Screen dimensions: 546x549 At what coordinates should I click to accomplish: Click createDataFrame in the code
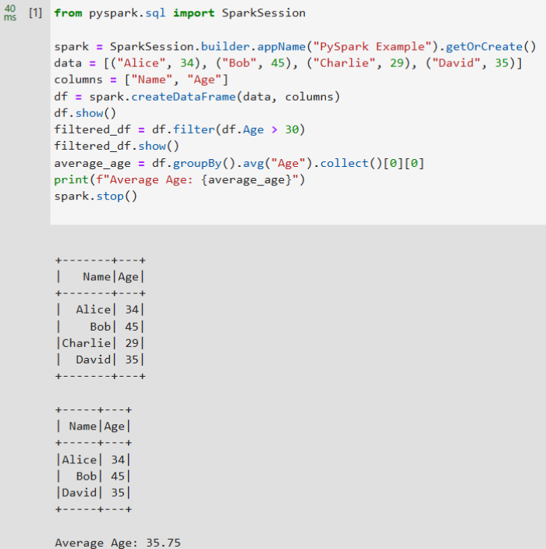[x=183, y=97]
